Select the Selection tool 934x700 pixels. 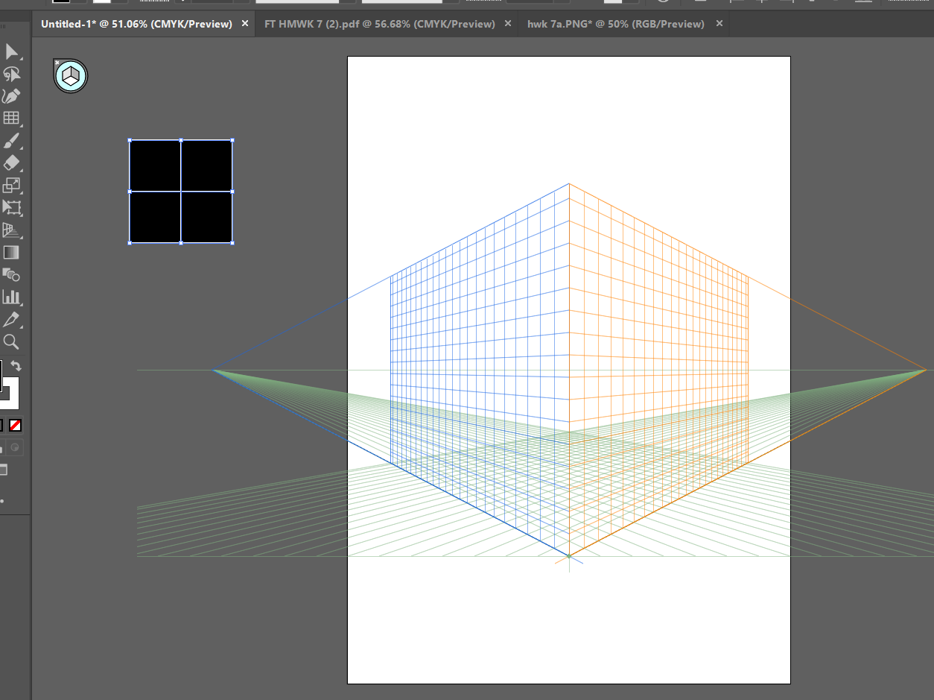[x=10, y=51]
